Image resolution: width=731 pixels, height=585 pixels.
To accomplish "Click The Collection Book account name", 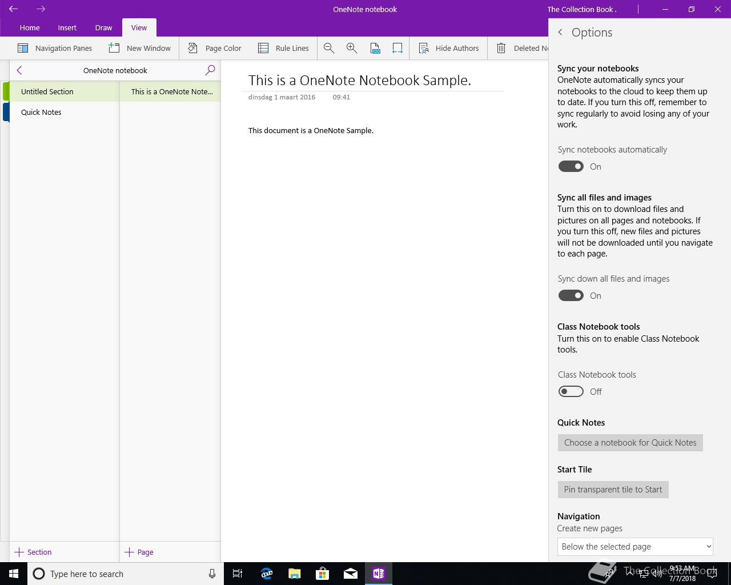I will coord(581,9).
